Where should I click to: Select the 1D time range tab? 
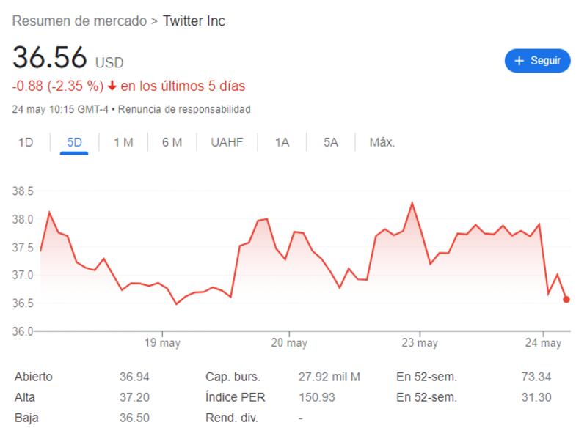click(x=26, y=142)
